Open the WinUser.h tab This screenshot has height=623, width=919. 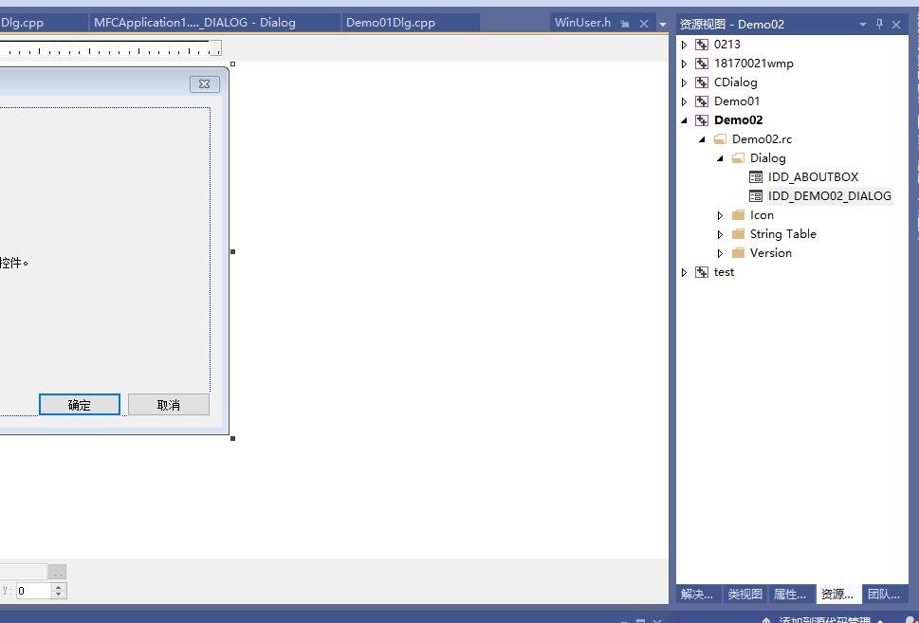click(x=582, y=23)
